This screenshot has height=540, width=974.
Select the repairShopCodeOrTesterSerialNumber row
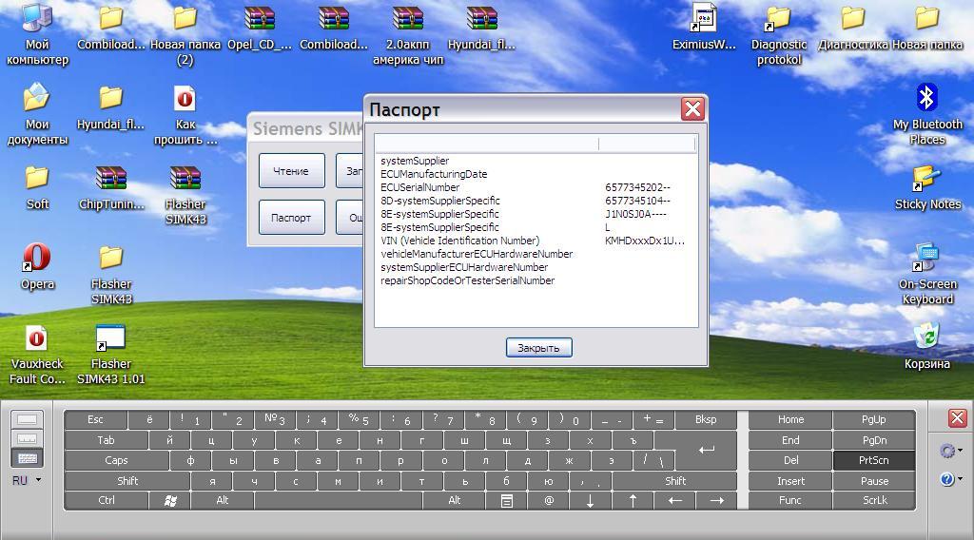[535, 280]
